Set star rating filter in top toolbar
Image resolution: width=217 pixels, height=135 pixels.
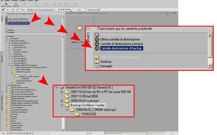pyautogui.click(x=65, y=10)
